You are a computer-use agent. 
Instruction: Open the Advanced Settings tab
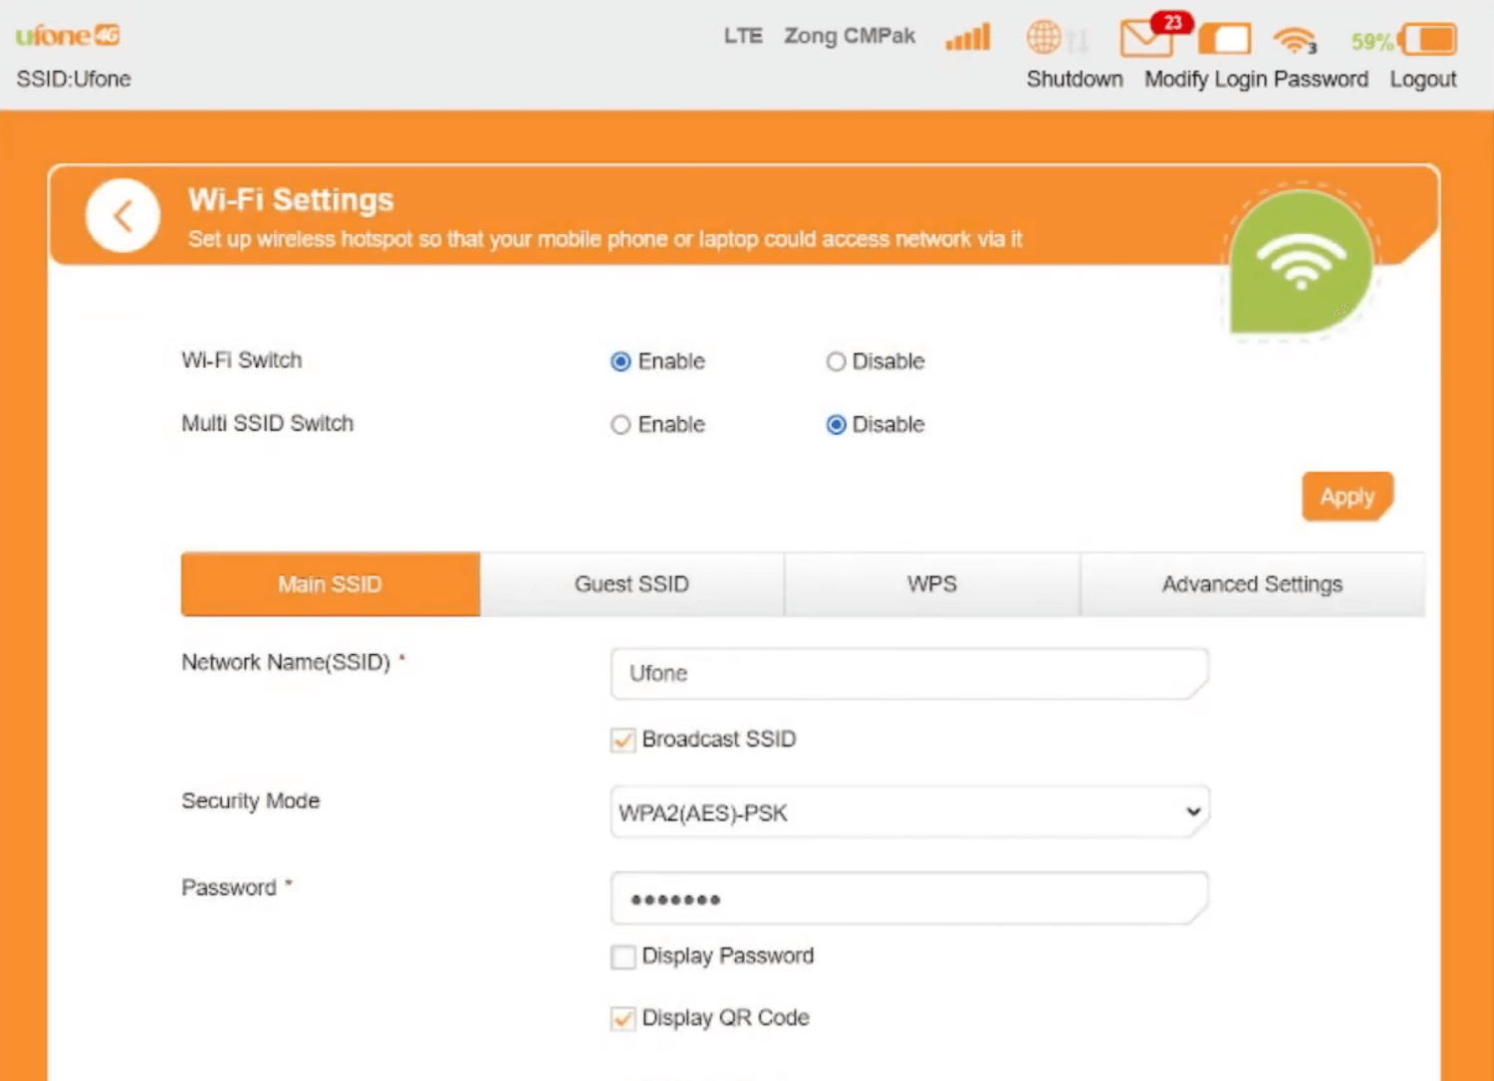pos(1252,584)
